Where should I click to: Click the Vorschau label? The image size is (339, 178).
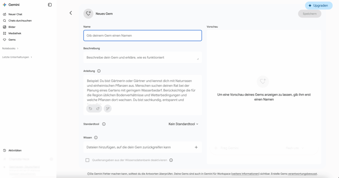click(x=212, y=27)
